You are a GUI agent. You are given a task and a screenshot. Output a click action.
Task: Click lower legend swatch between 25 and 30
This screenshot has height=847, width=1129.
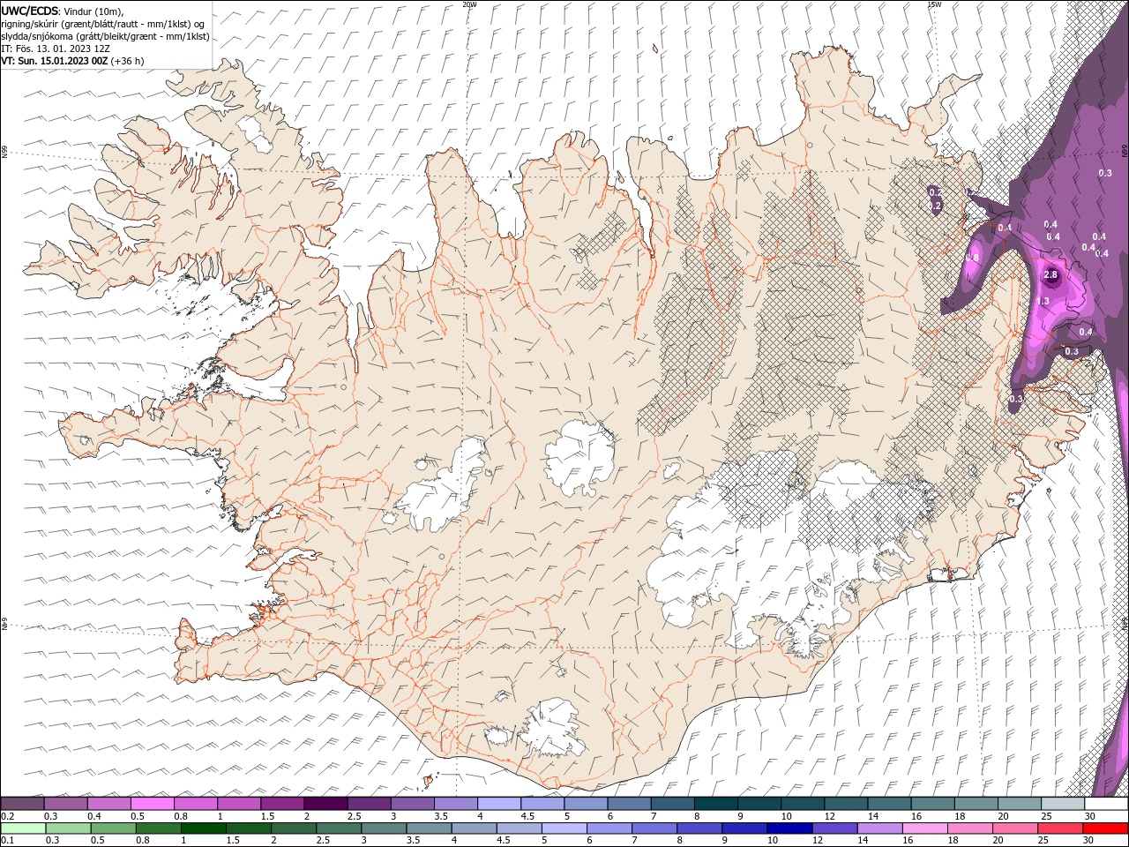coord(1059,828)
